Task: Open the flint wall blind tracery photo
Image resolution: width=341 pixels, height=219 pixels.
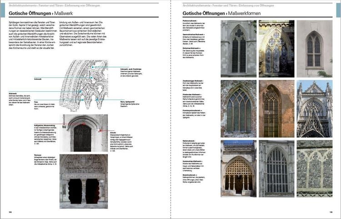Action: pyautogui.click(x=315, y=169)
